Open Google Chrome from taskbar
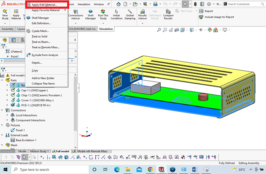This screenshot has width=266, height=174. click(150, 169)
